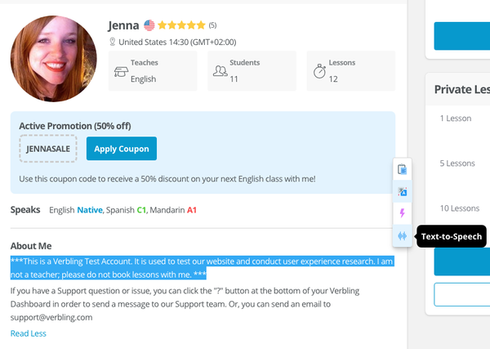The width and height of the screenshot is (490, 349).
Task: Click the white outlined button in sidebar
Action: [462, 294]
